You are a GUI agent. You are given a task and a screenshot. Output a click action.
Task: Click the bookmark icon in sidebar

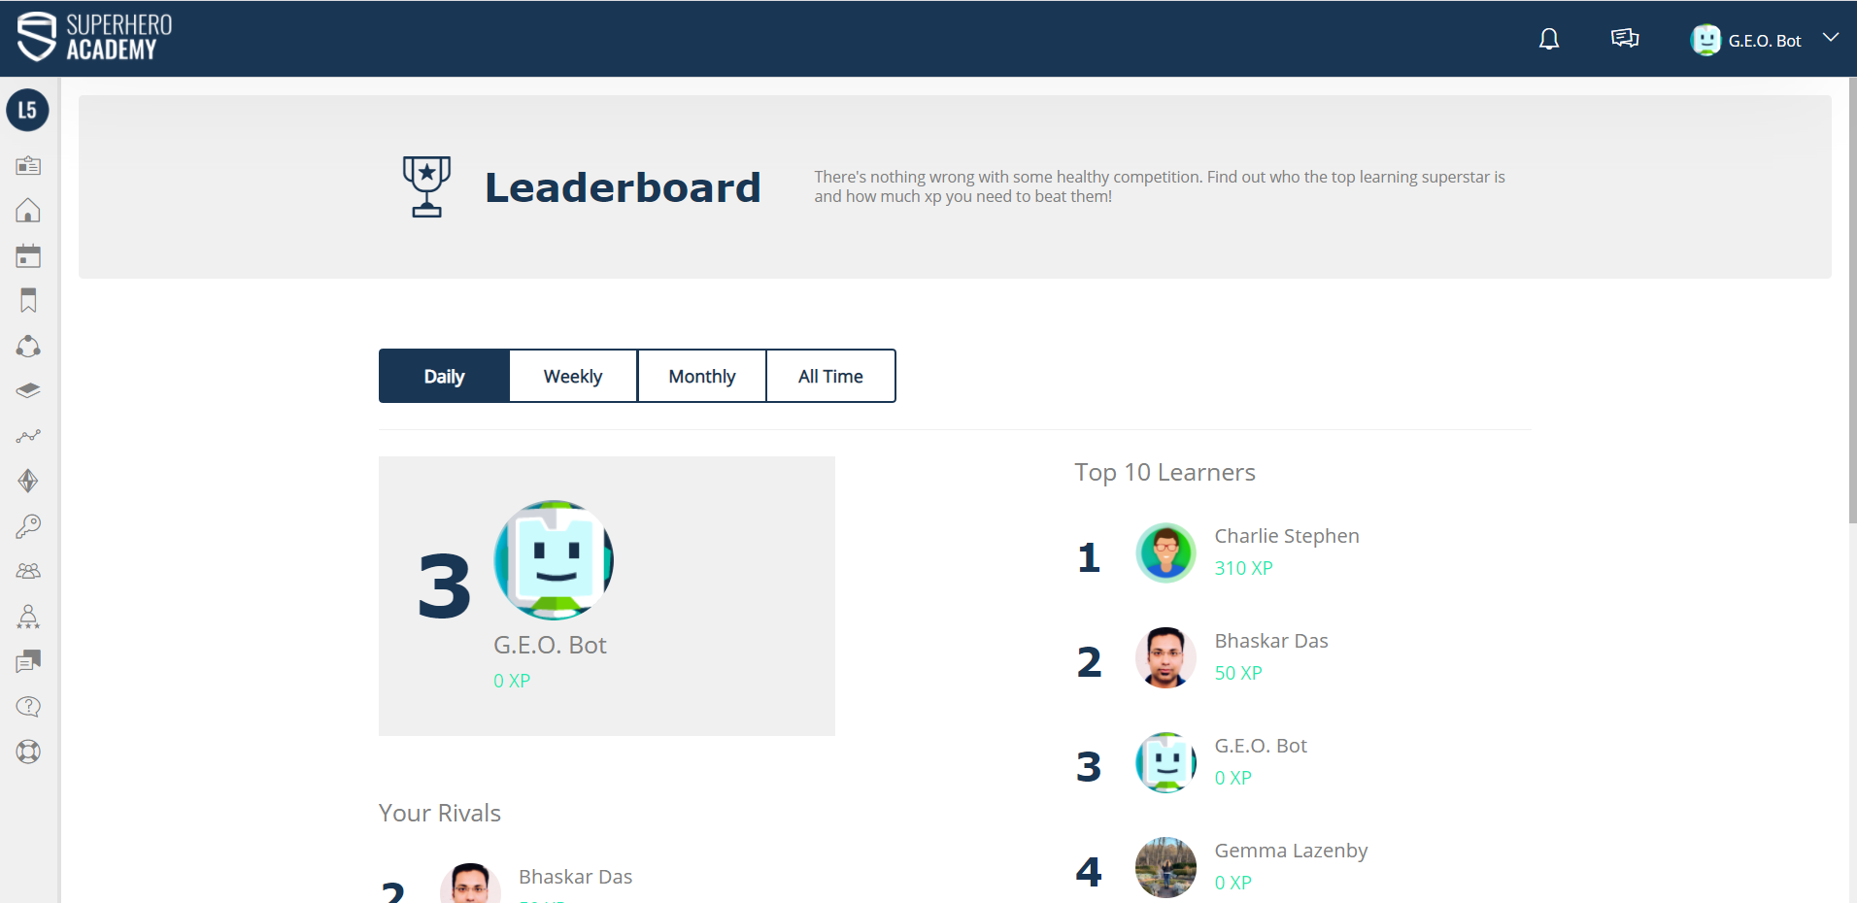click(x=28, y=301)
